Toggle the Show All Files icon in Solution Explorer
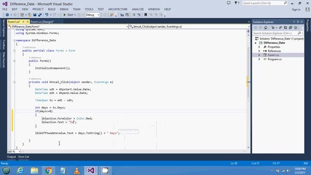This screenshot has height=175, width=311. (296, 28)
